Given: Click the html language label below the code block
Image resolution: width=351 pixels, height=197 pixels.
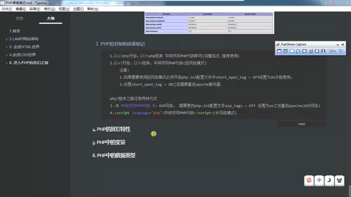Looking at the screenshot, I should pyautogui.click(x=302, y=124).
